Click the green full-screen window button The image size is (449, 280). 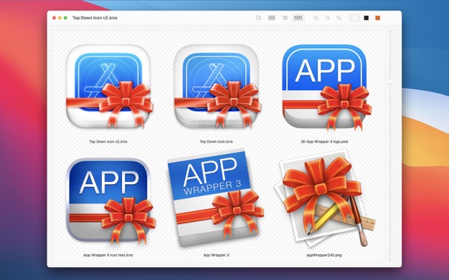pyautogui.click(x=65, y=18)
